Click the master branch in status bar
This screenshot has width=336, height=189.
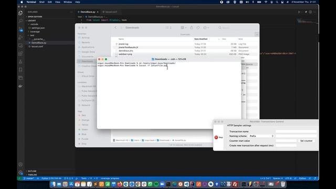coord(29,178)
